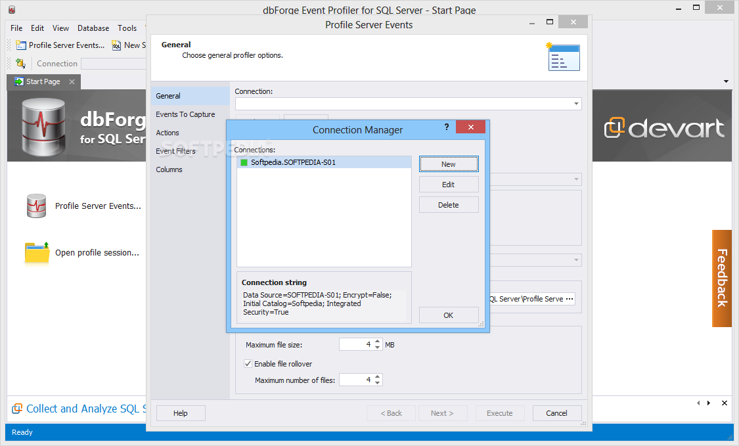Image resolution: width=739 pixels, height=446 pixels.
Task: Click the Maximum file size input field
Action: pyautogui.click(x=356, y=345)
